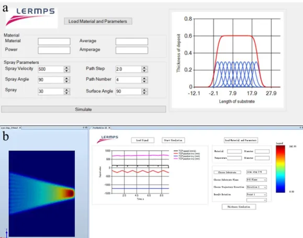The width and height of the screenshot is (303, 238).
Task: Click the Load Signal button
Action: [143, 140]
